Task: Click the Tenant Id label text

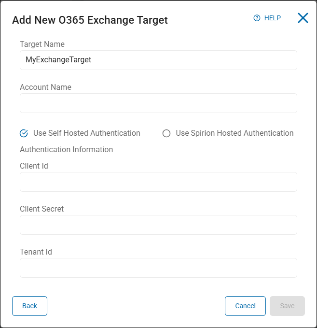Action: click(x=36, y=252)
